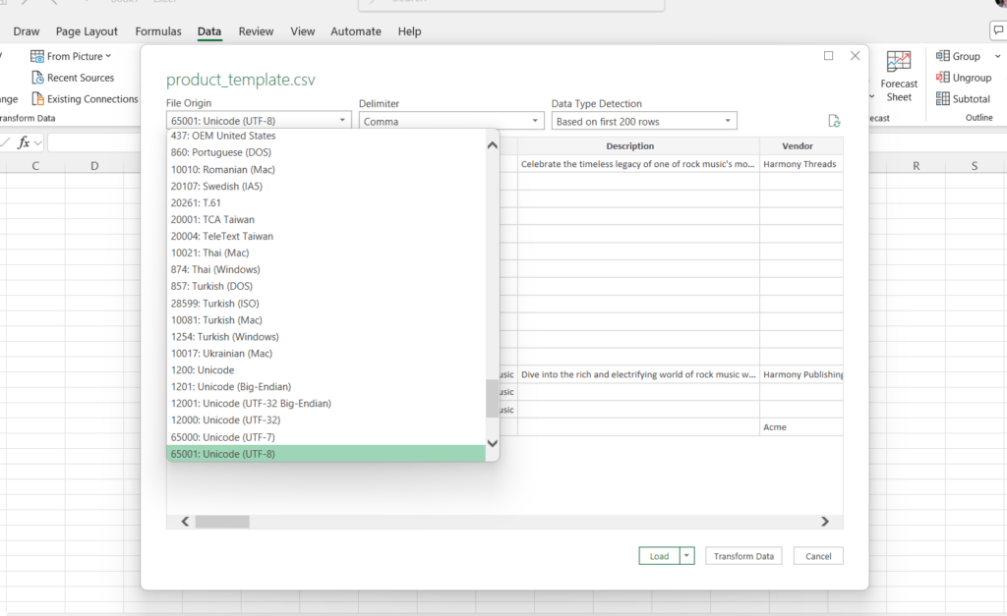Select the Data ribbon tab
The width and height of the screenshot is (1007, 616).
pos(209,31)
